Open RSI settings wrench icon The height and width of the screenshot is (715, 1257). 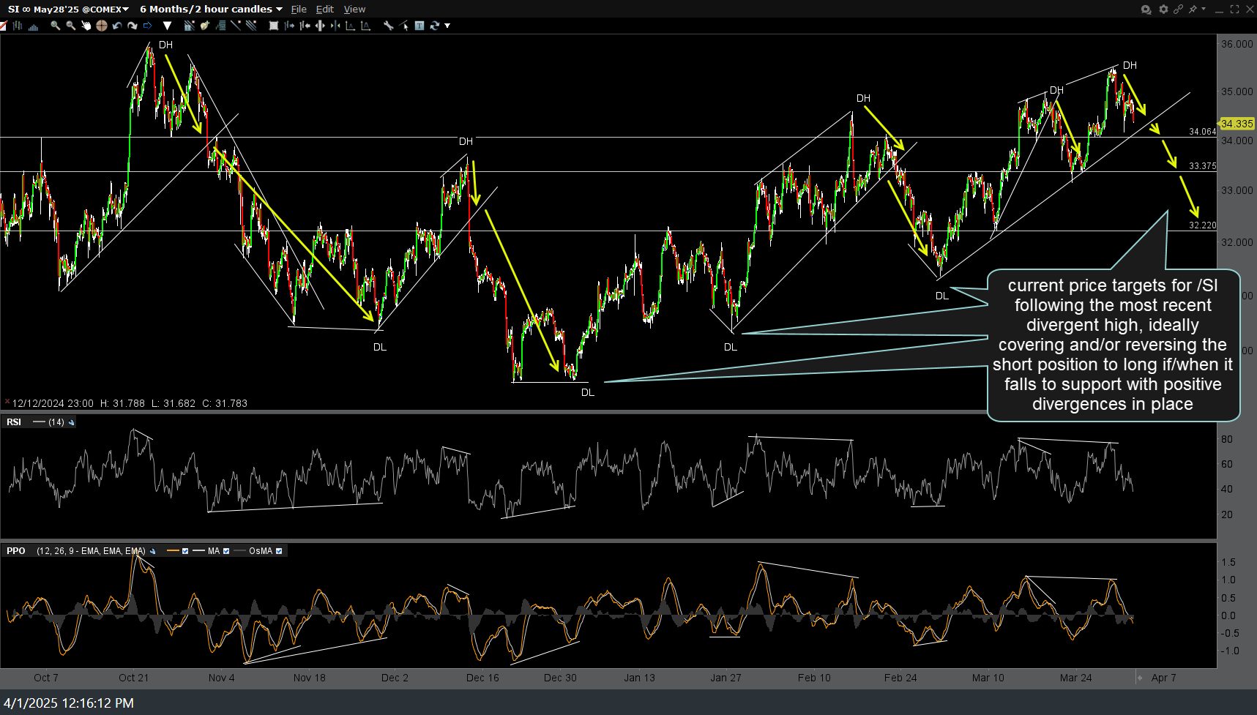(x=72, y=422)
